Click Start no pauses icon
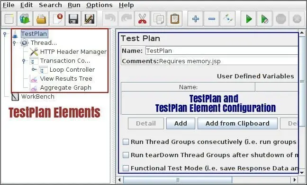 click(264, 19)
